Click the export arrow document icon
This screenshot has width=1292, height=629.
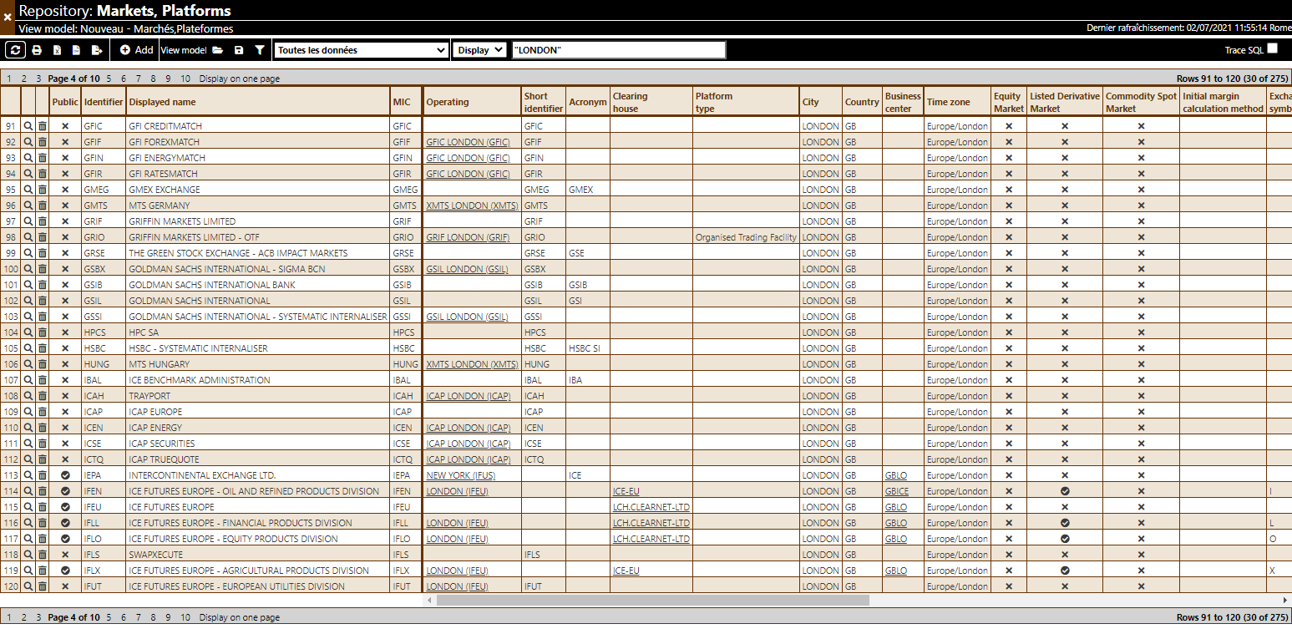point(97,50)
